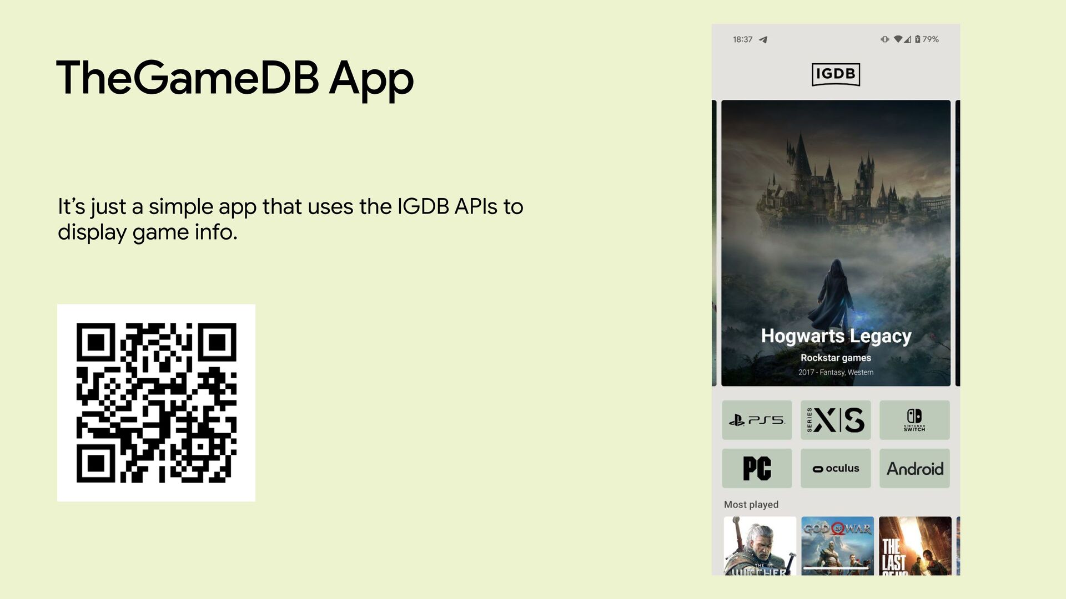Open the Hogwarts Legacy featured card

836,222
